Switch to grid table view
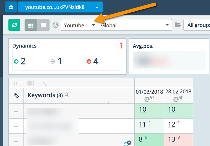210x146 pixels. [31, 25]
